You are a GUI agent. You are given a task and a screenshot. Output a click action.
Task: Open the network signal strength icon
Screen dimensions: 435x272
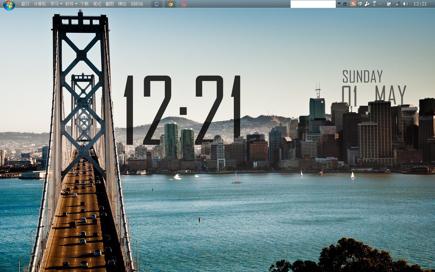click(x=397, y=4)
